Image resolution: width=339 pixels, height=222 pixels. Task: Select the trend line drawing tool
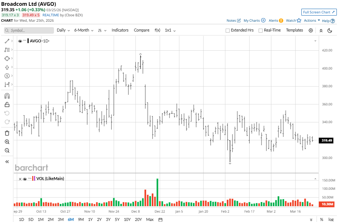click(x=7, y=41)
